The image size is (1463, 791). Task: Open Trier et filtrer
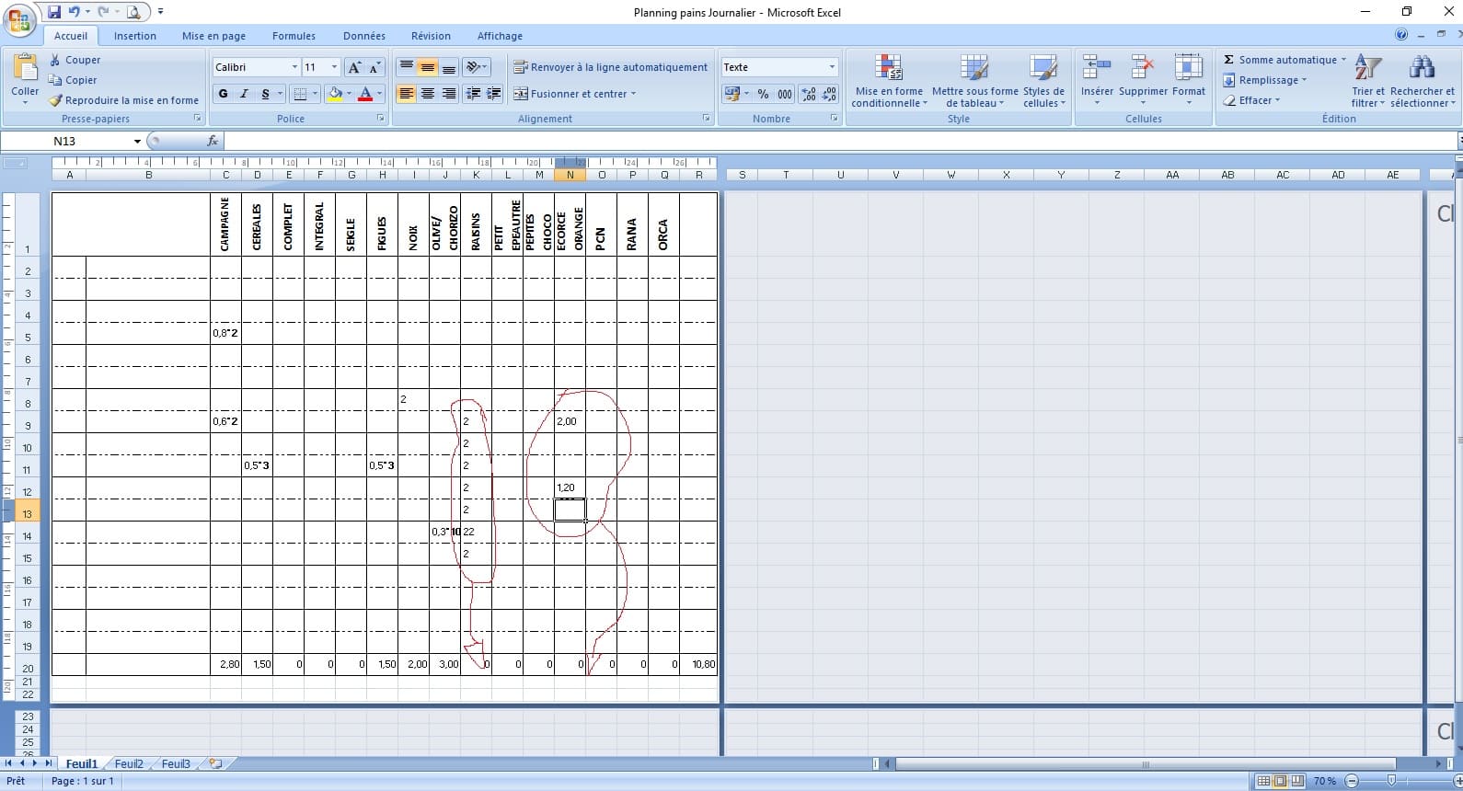[1367, 81]
